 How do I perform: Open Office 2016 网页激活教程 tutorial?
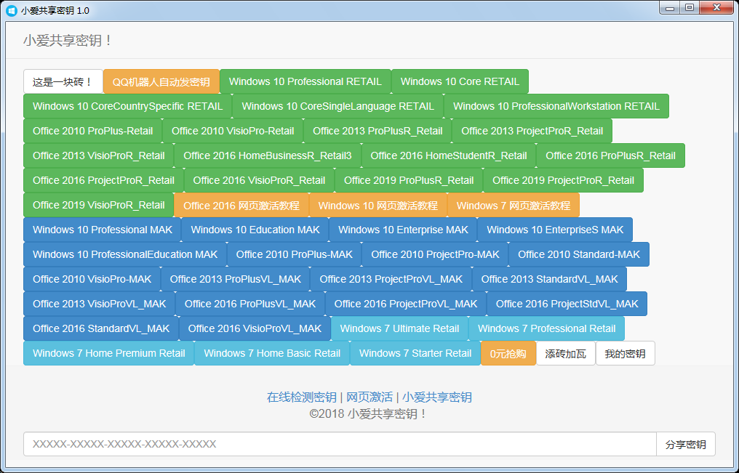241,206
